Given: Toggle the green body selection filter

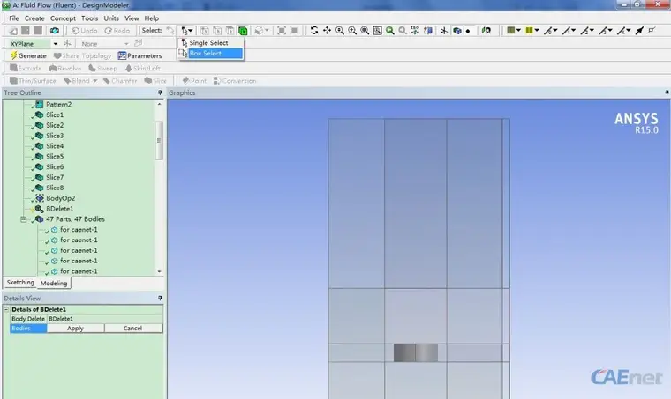Looking at the screenshot, I should coord(243,30).
